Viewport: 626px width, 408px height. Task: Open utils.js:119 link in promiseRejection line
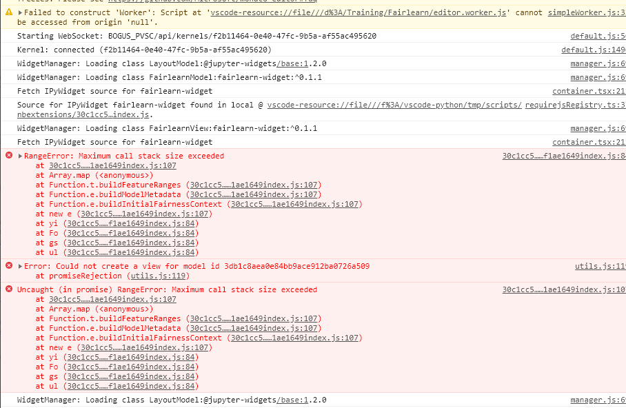coord(158,276)
